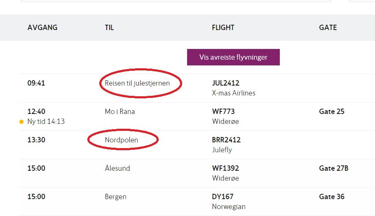Image resolution: width=375 pixels, height=216 pixels.
Task: Click Gate 36 for Bergen flight
Action: [x=332, y=197]
